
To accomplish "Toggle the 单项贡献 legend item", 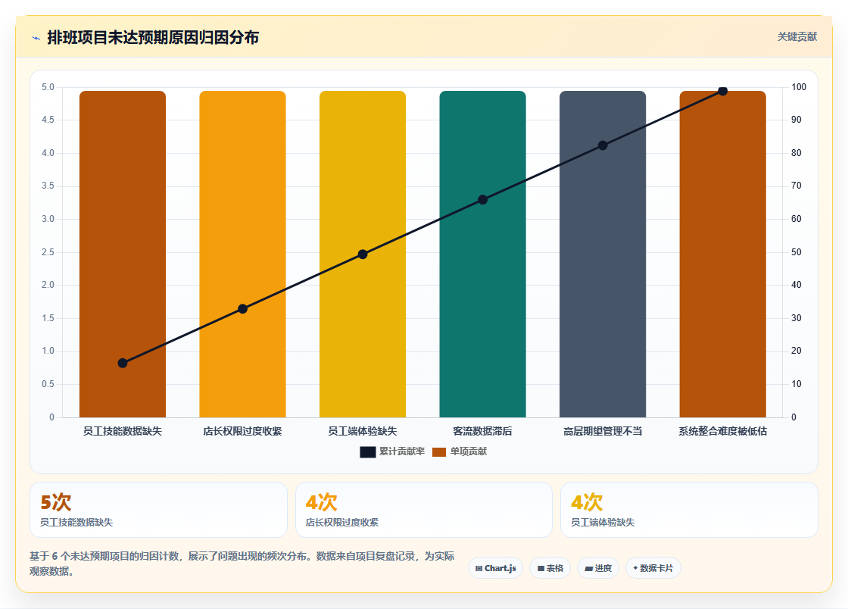I will click(460, 451).
